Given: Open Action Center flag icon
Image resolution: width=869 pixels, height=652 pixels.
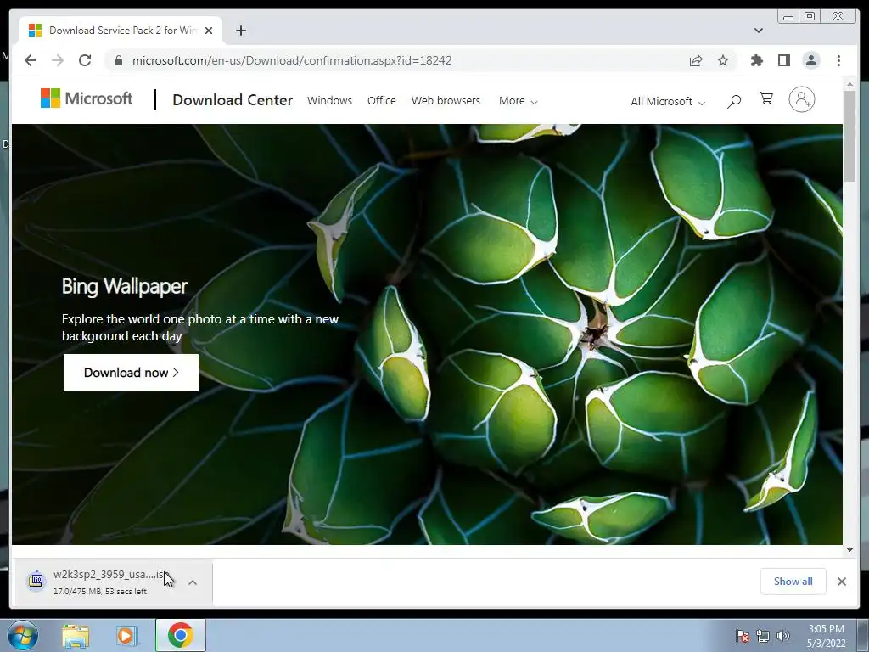Looking at the screenshot, I should (742, 636).
